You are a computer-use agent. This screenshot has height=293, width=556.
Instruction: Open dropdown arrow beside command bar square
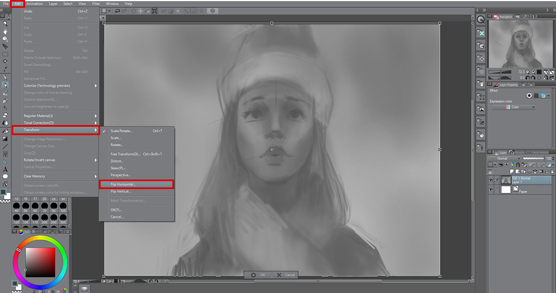tap(109, 11)
